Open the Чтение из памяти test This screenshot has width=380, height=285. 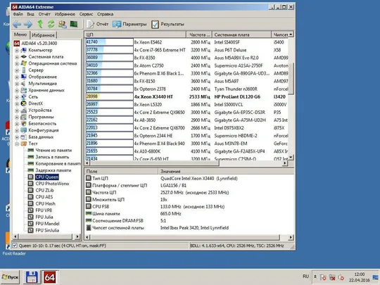point(53,151)
